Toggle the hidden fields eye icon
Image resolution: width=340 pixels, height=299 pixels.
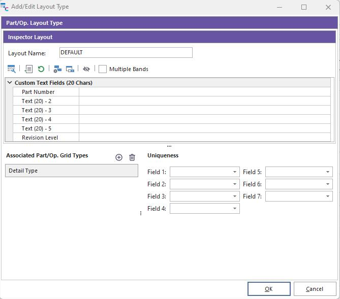pyautogui.click(x=86, y=69)
